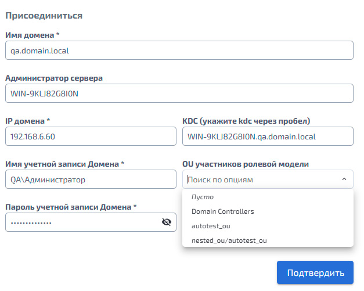Viewport: 364px width, 291px height.
Task: Toggle password visibility eye icon
Action: click(167, 222)
